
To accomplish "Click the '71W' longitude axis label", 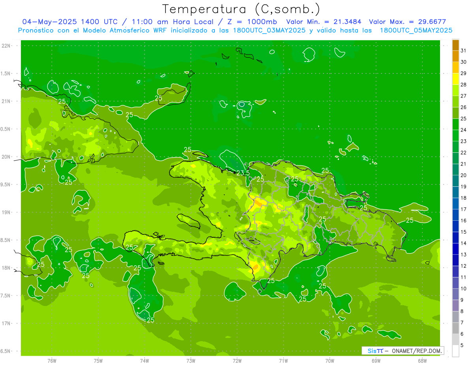I will (x=283, y=361).
